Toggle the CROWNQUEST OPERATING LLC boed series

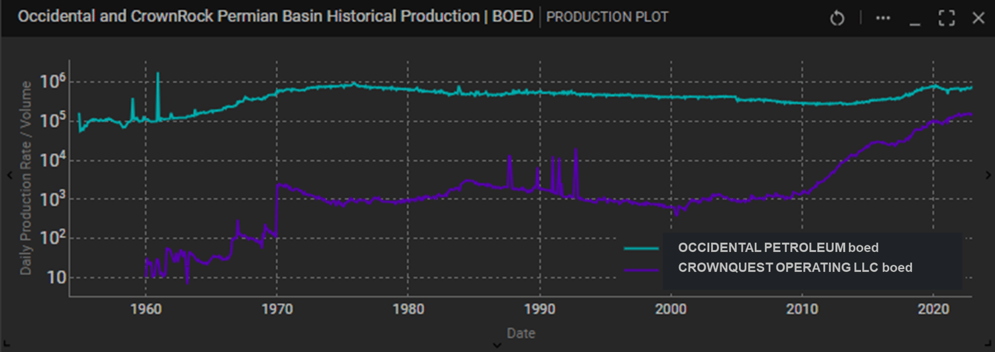pyautogui.click(x=795, y=268)
